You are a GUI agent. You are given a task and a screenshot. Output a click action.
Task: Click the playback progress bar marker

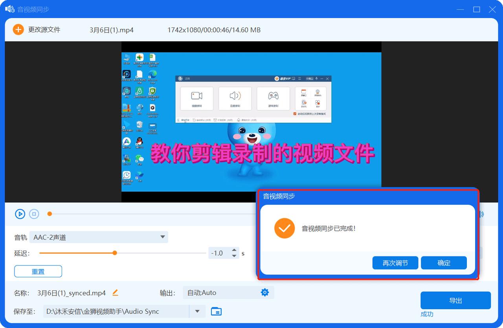[x=50, y=214]
